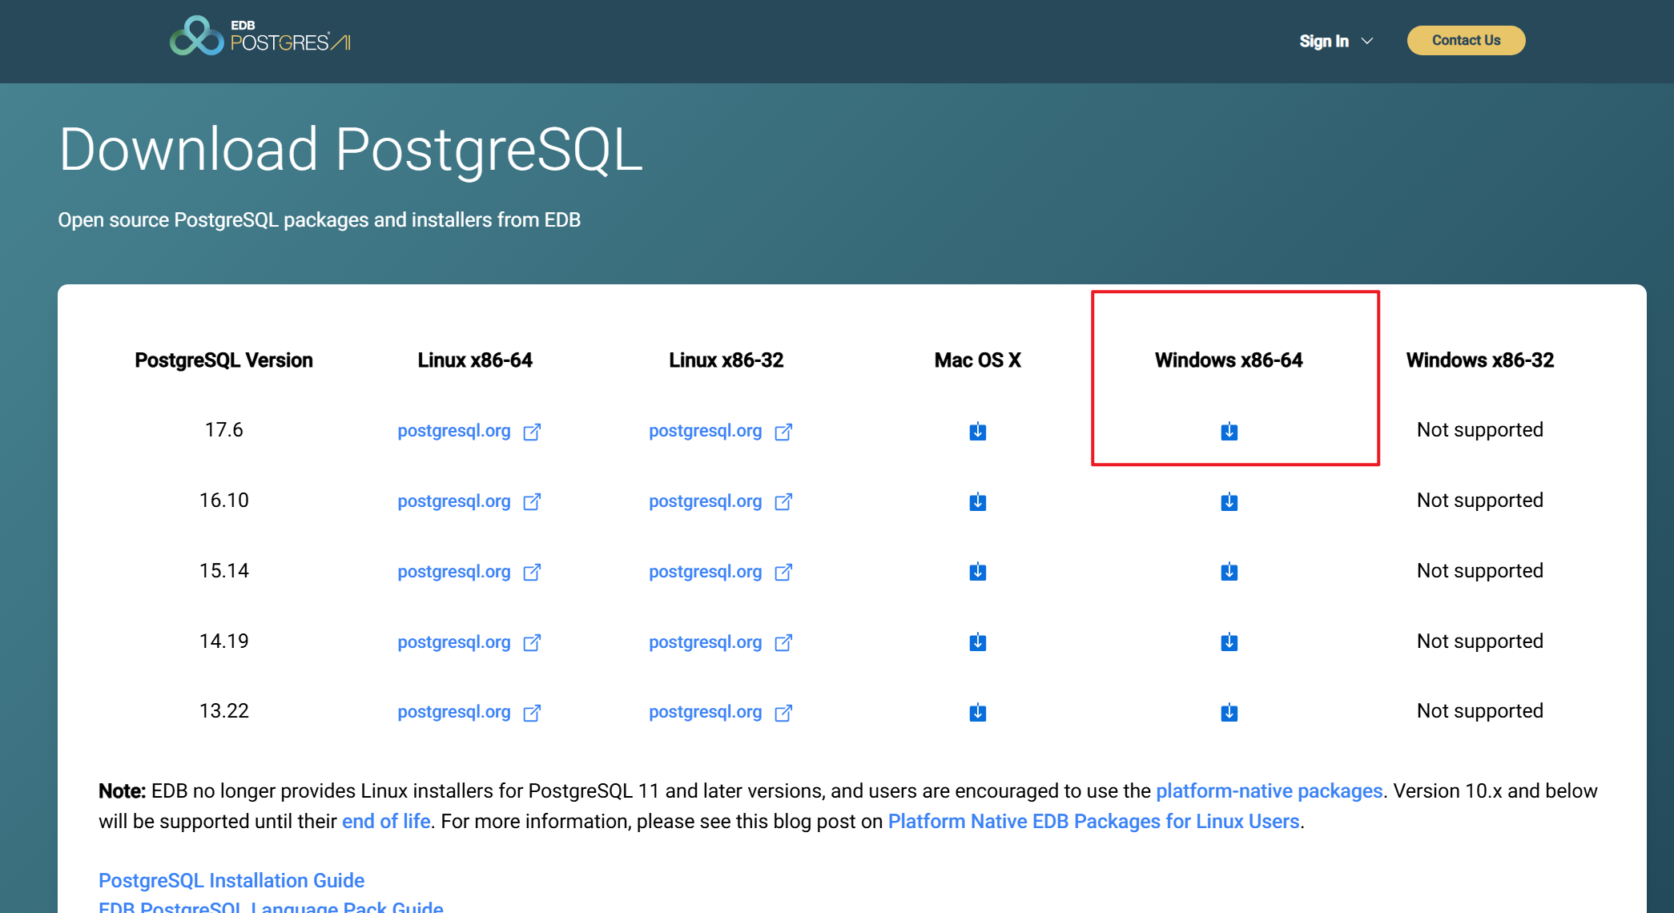Open Platform Native EDB Packages blog link

tap(1093, 822)
